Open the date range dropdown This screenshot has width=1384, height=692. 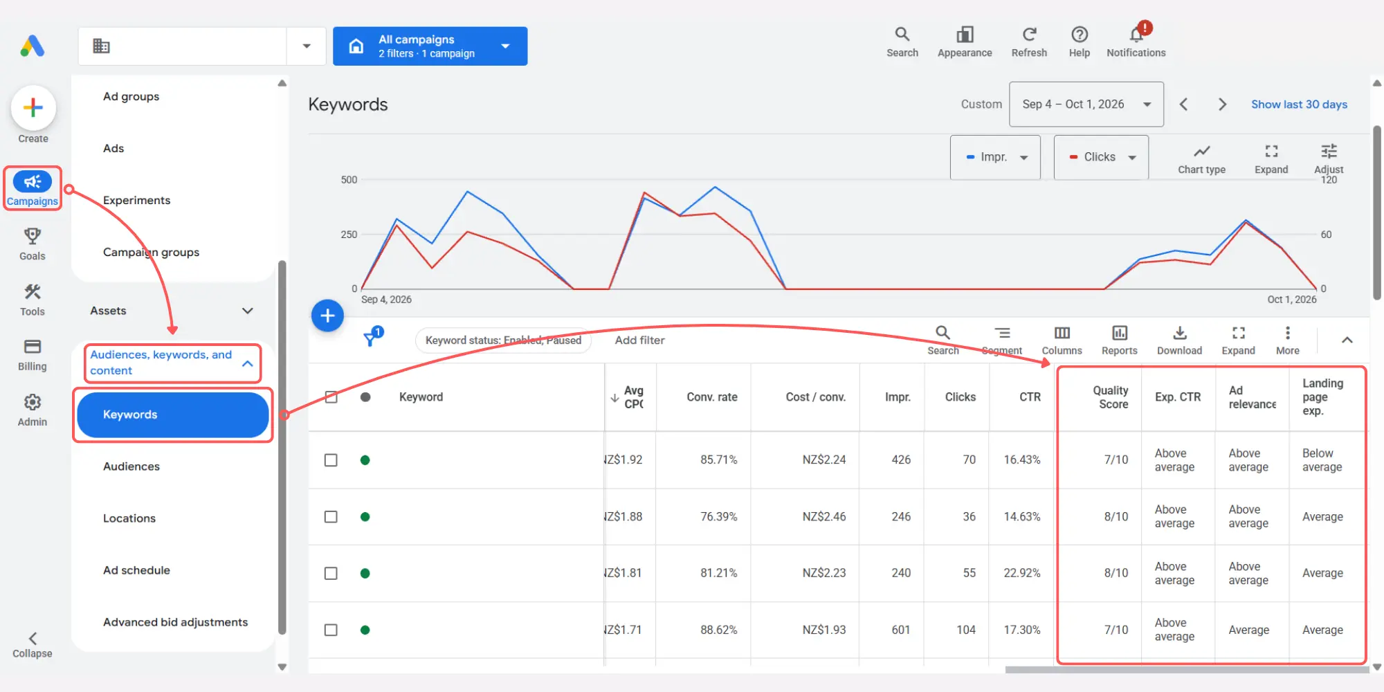click(x=1086, y=104)
